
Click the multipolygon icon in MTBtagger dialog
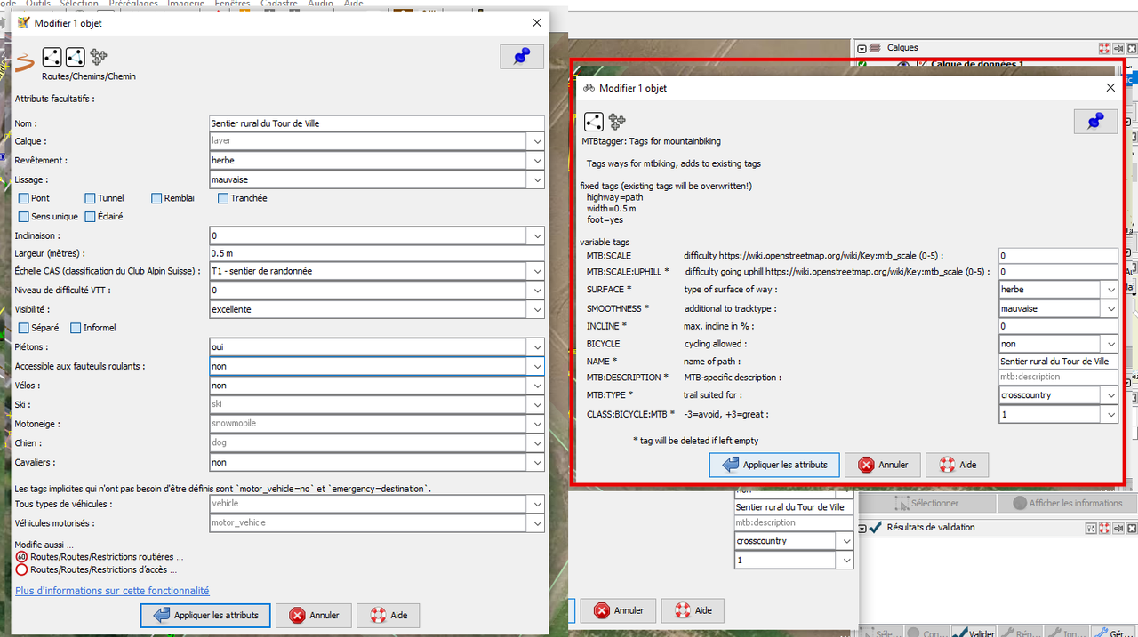[x=616, y=122]
